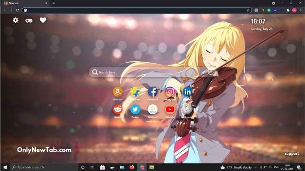The width and height of the screenshot is (305, 171).
Task: Open the Amazon shortcut
Action: tap(118, 92)
